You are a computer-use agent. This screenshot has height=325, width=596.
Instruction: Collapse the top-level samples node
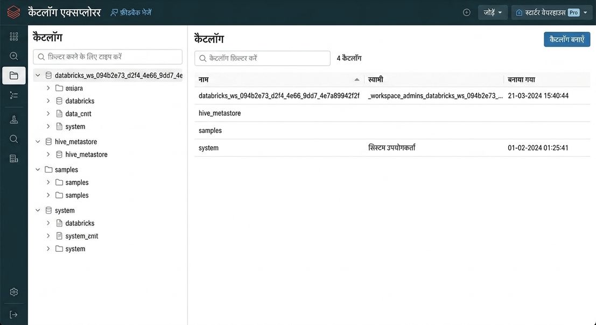coord(38,169)
